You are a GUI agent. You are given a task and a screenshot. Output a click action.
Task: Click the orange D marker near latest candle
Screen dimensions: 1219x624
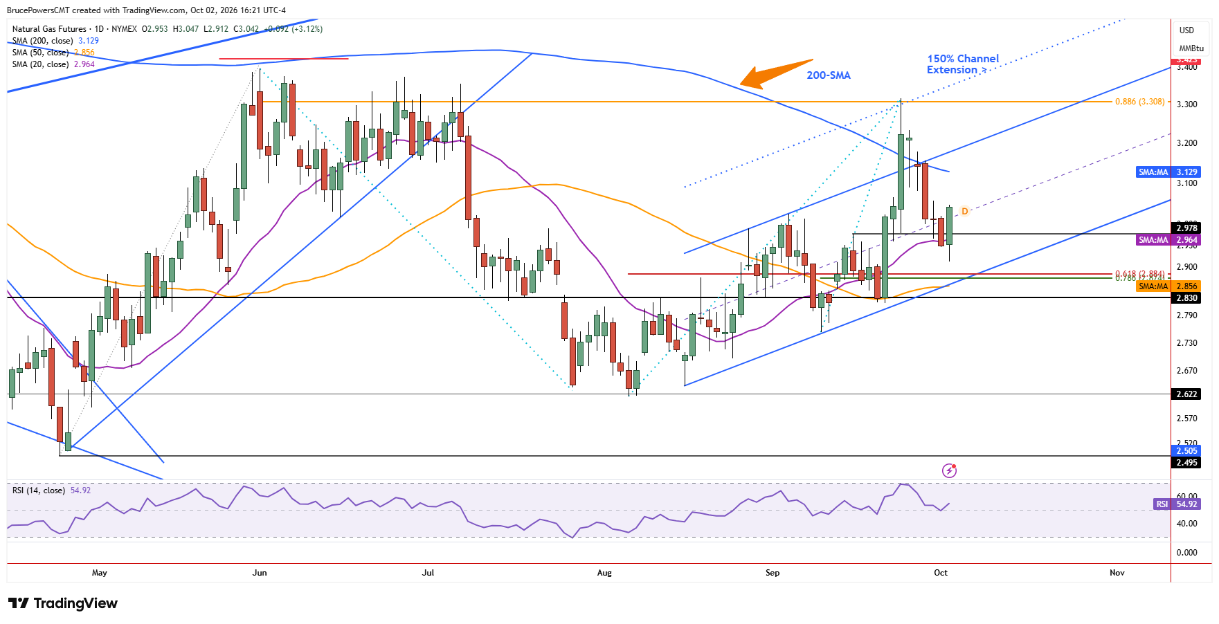964,211
